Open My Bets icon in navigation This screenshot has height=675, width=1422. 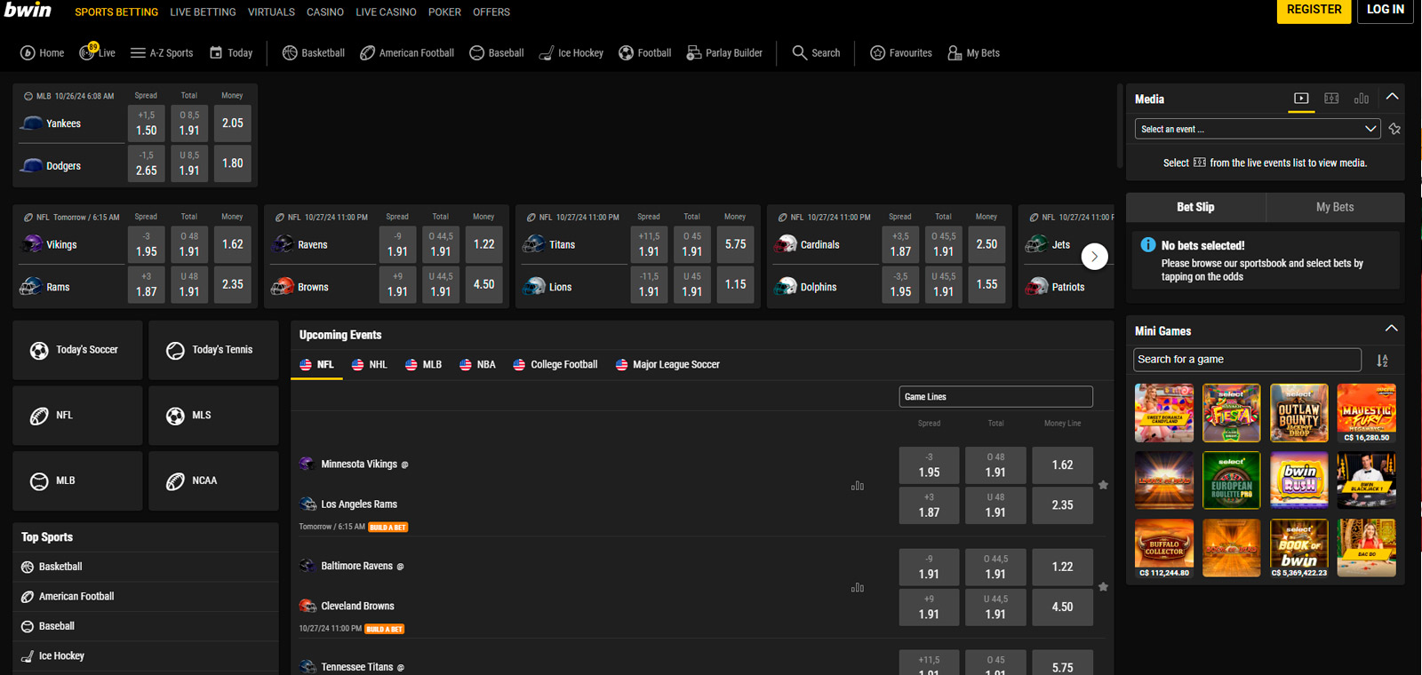click(x=955, y=53)
